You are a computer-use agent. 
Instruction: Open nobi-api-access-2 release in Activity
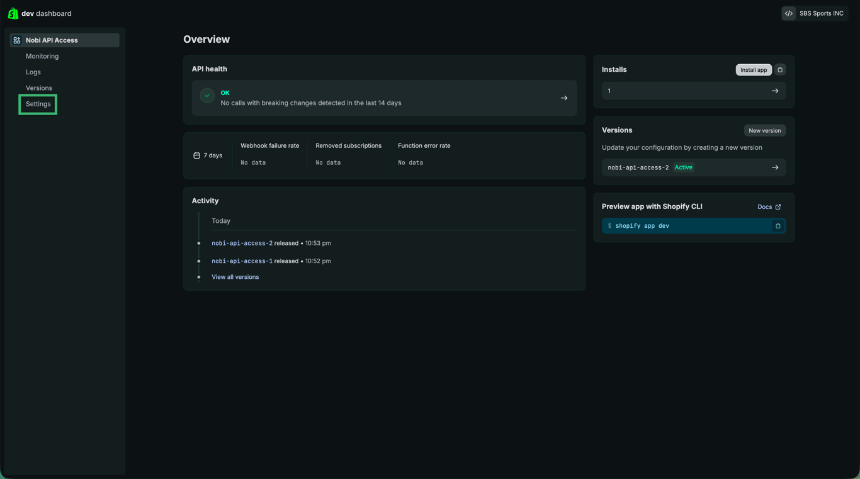[x=242, y=243]
